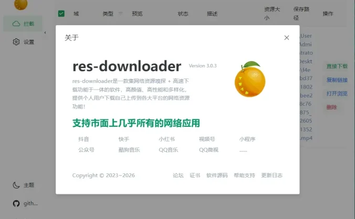Click the 主题 moon icon

coord(16,185)
